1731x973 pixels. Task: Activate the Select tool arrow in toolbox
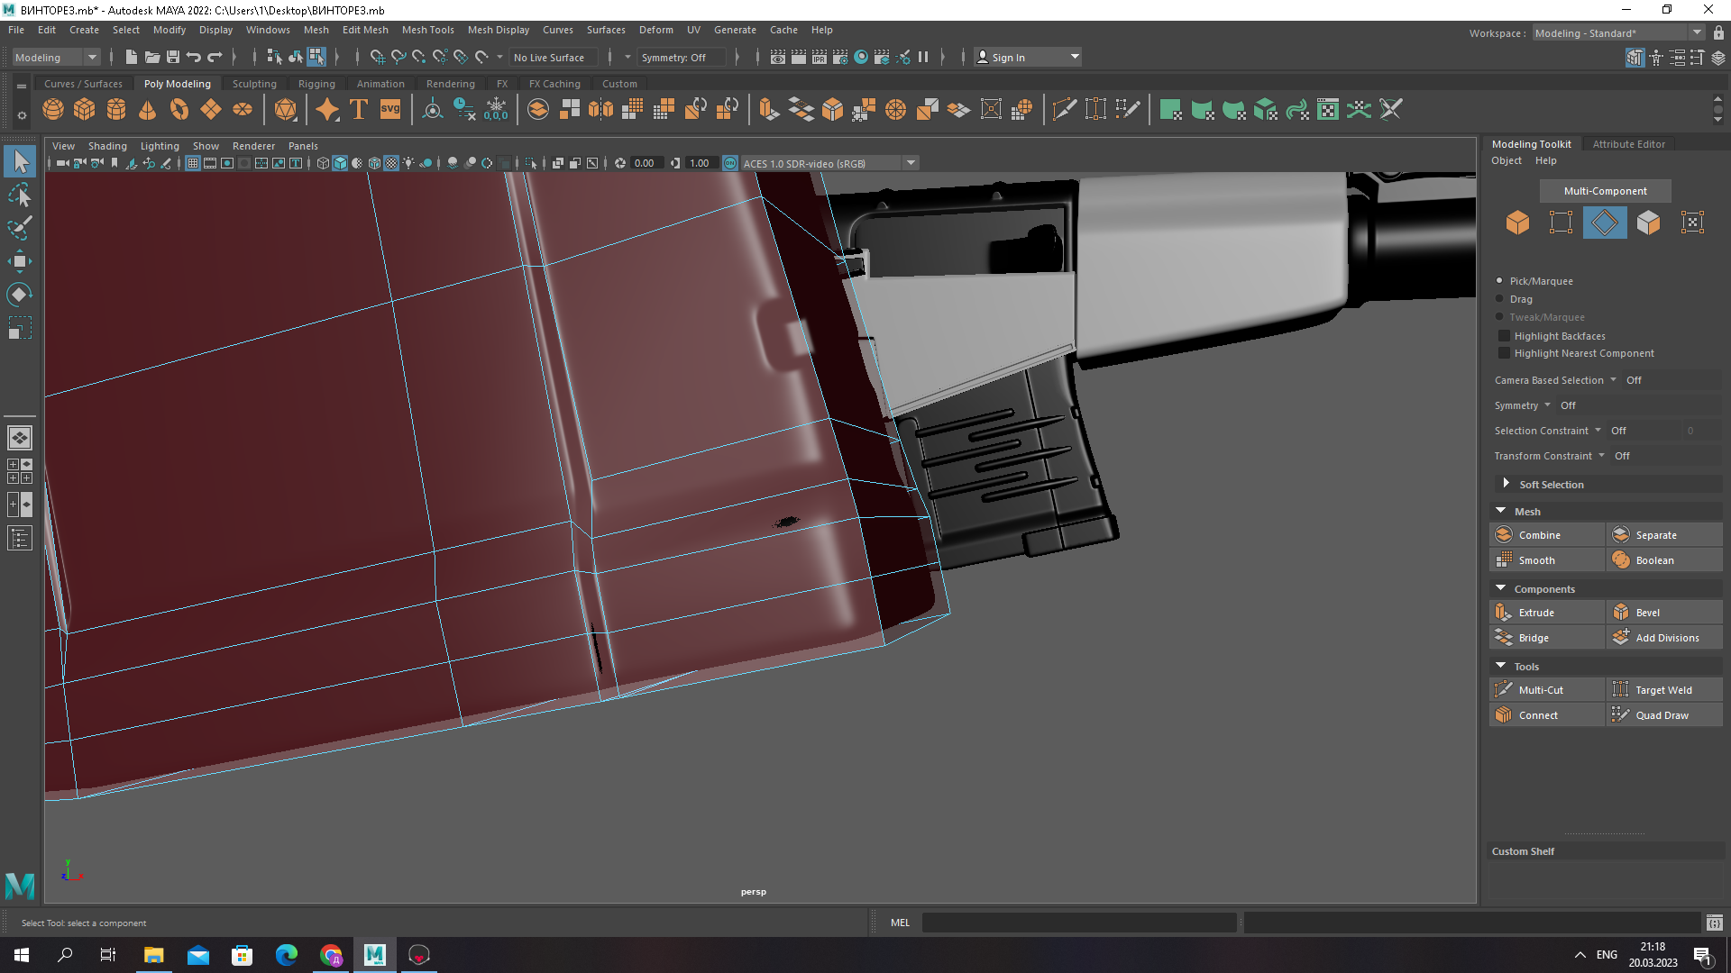coord(20,162)
